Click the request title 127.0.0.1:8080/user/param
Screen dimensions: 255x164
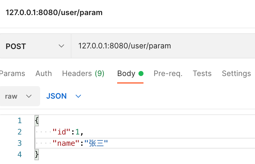[54, 13]
